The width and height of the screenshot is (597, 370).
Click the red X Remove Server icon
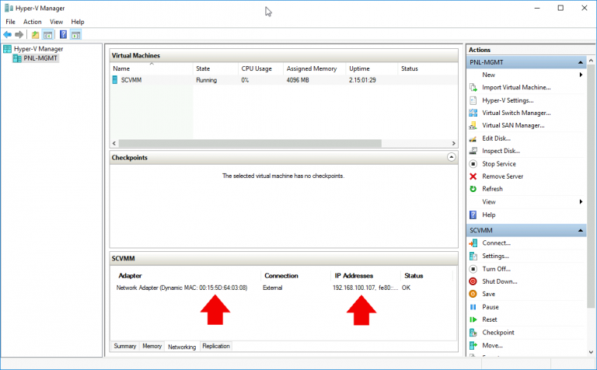tap(473, 176)
